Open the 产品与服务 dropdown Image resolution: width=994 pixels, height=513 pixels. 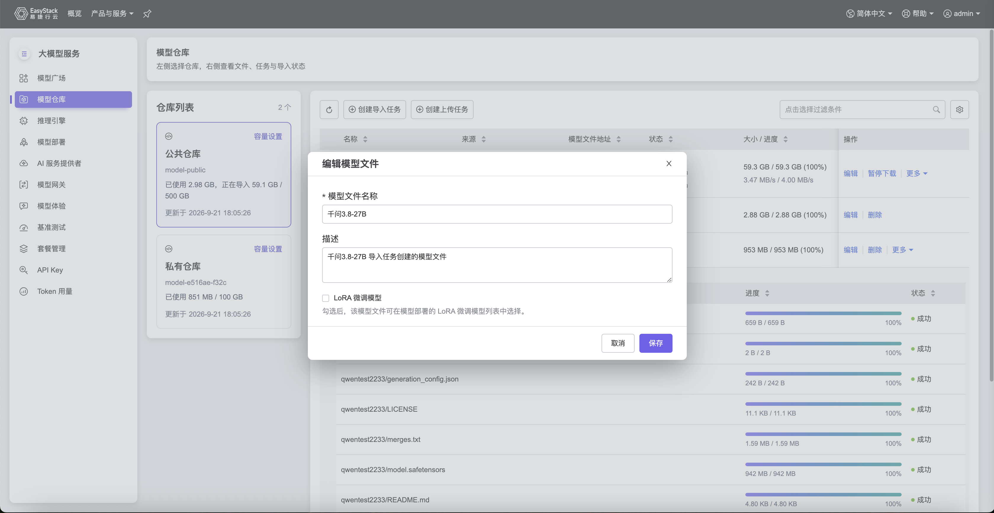coord(112,14)
